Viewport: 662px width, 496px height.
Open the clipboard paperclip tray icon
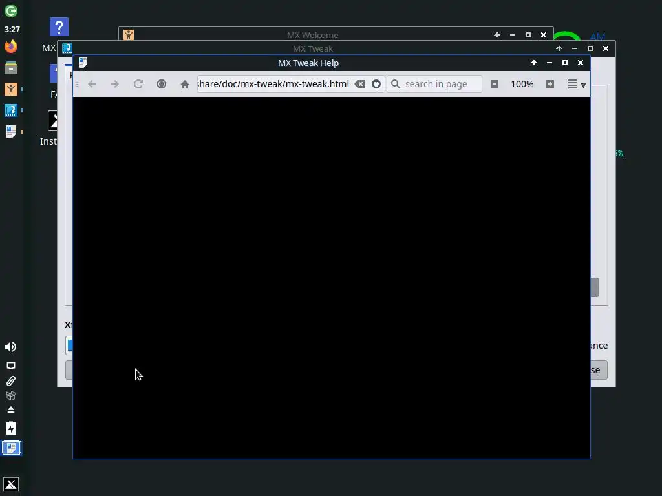[11, 381]
